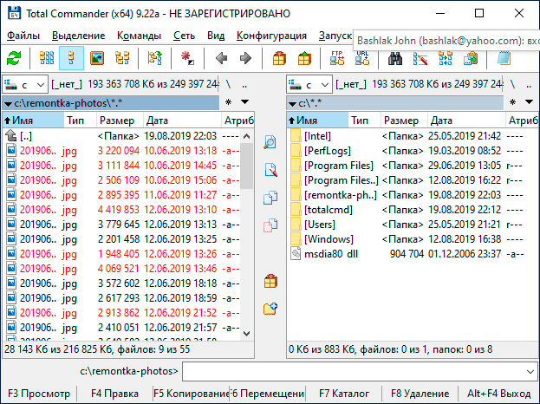Open right panel favorites asterisk button
The image size is (540, 404).
pyautogui.click(x=513, y=102)
